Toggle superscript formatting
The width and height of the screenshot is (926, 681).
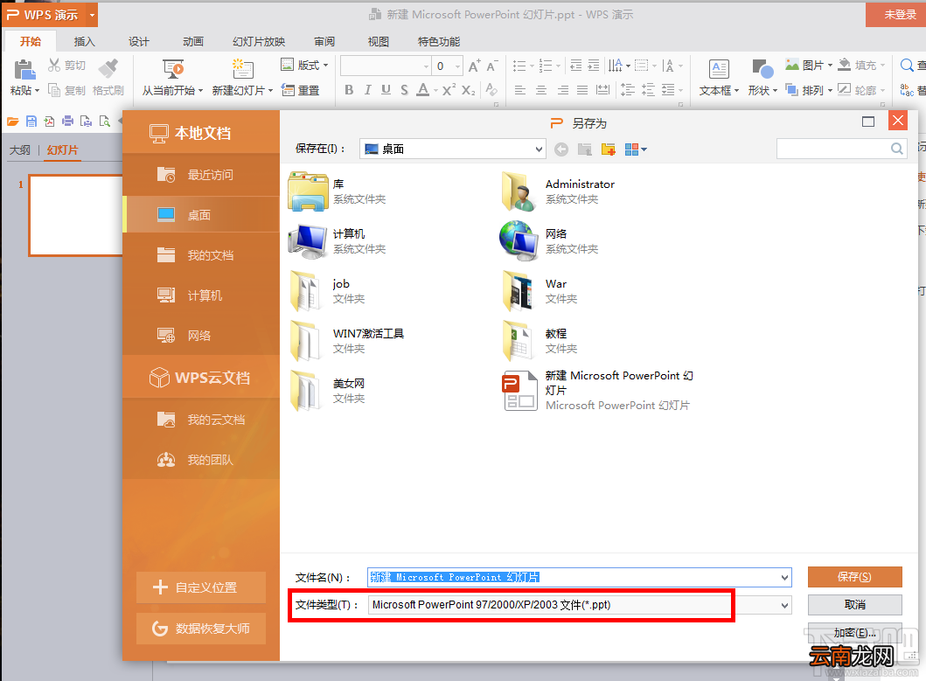[449, 89]
